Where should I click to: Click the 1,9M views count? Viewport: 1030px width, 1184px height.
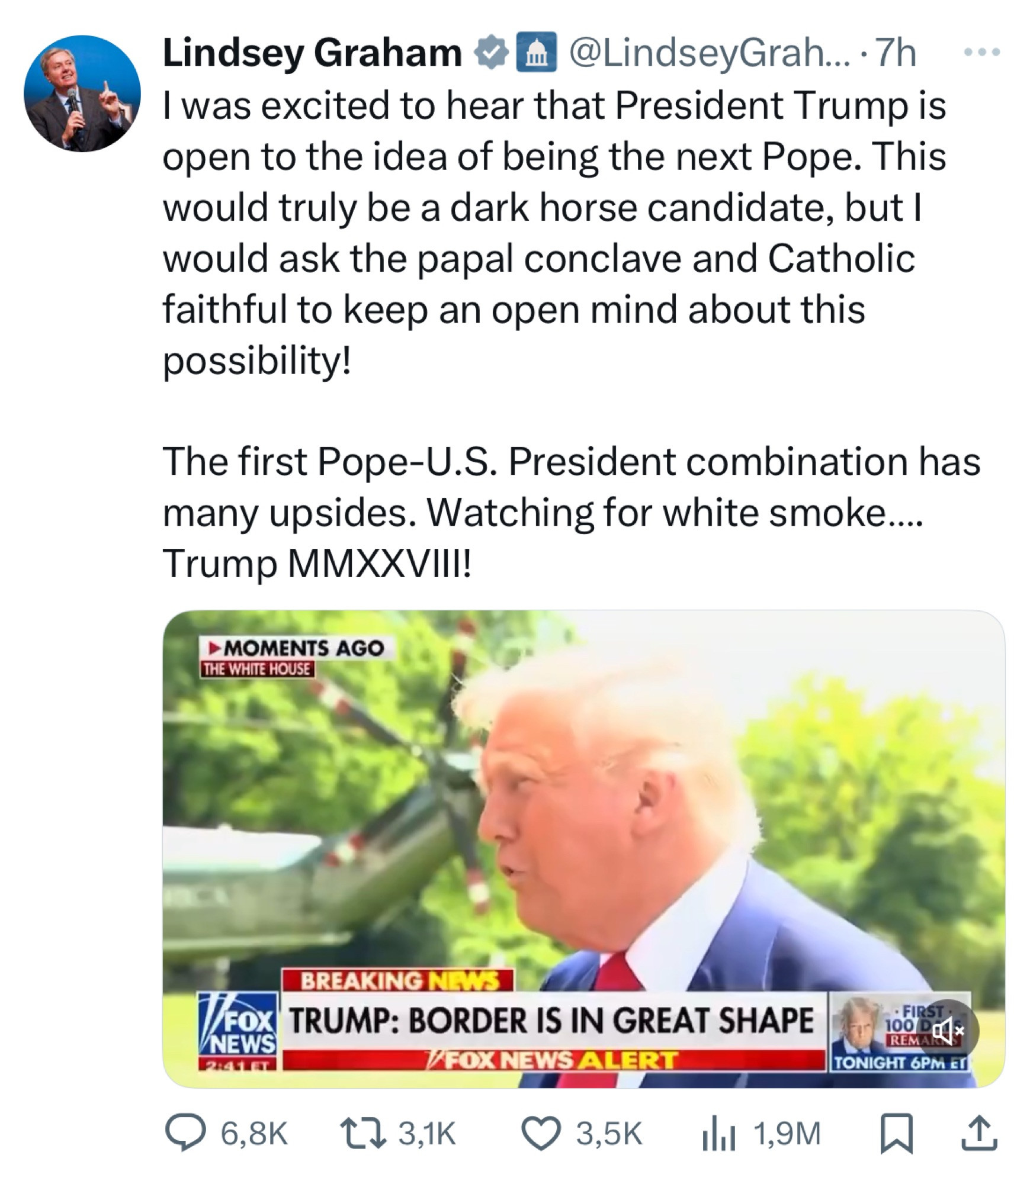[787, 1134]
